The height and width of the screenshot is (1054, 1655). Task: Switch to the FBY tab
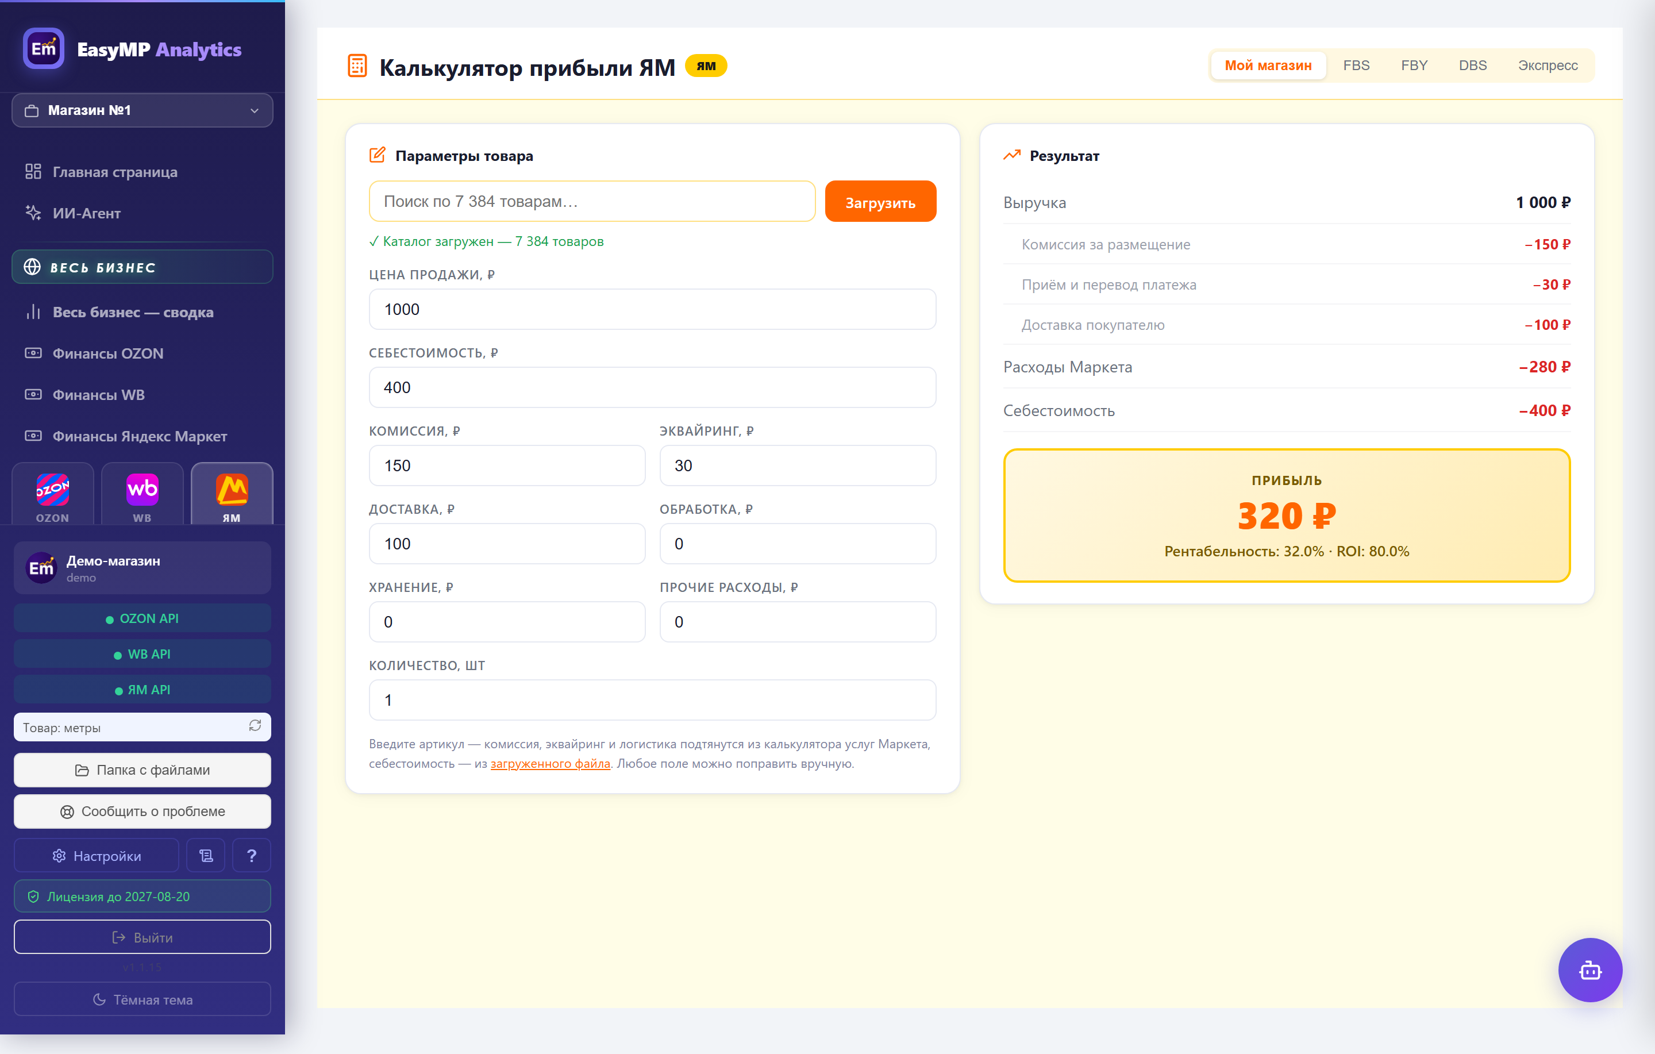point(1414,66)
